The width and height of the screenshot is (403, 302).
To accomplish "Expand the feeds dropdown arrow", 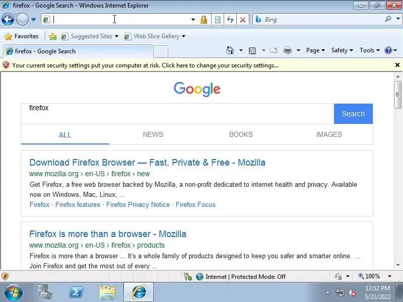I will pyautogui.click(x=263, y=50).
